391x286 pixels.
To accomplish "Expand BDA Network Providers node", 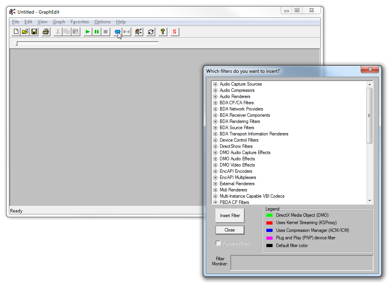I will (x=215, y=109).
